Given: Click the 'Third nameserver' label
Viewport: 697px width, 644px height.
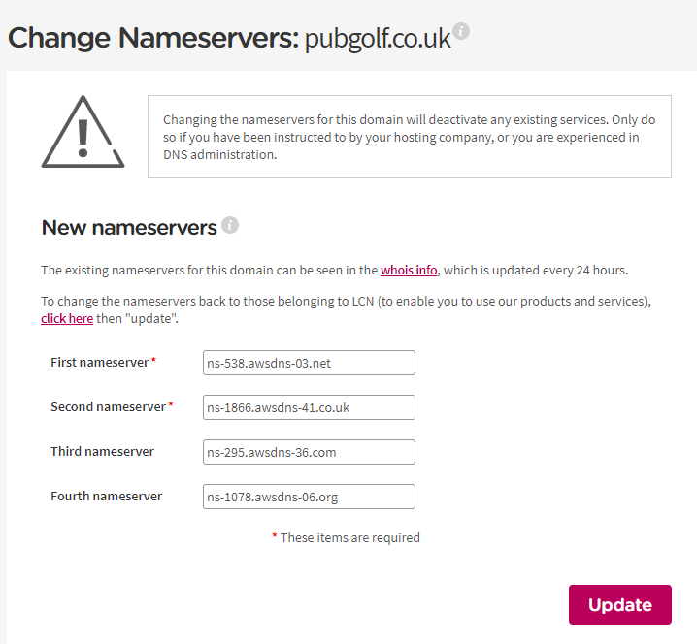Looking at the screenshot, I should [102, 451].
